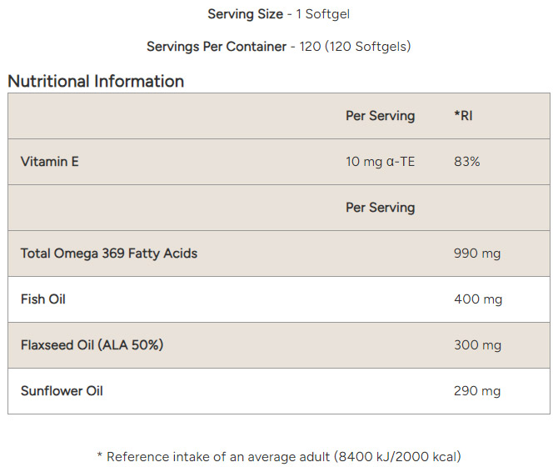Select the 300 mg Flaxseed amount
This screenshot has width=558, height=467.
point(477,345)
